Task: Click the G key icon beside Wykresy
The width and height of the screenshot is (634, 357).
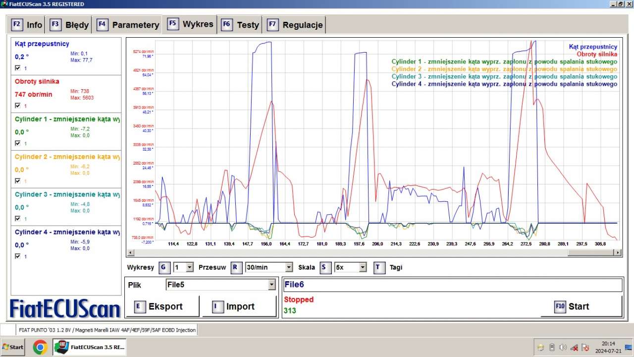Action: (164, 267)
